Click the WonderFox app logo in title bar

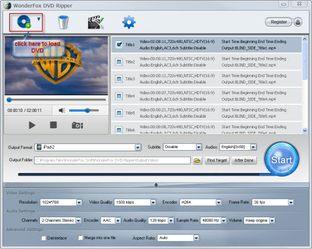[x=7, y=6]
